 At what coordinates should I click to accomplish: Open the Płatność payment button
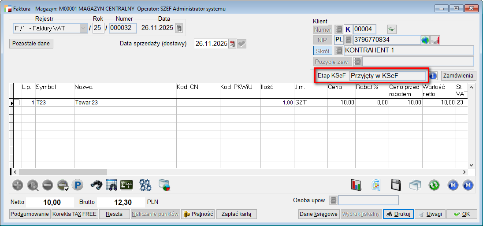(198, 214)
